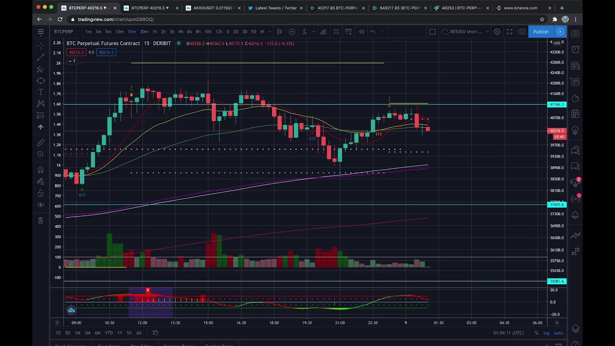
Task: Set date range to 3M
Action: point(87,333)
